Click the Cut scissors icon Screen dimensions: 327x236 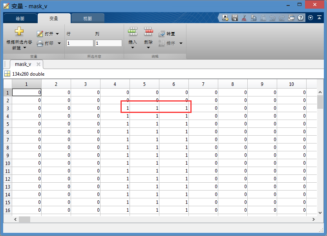(244, 18)
